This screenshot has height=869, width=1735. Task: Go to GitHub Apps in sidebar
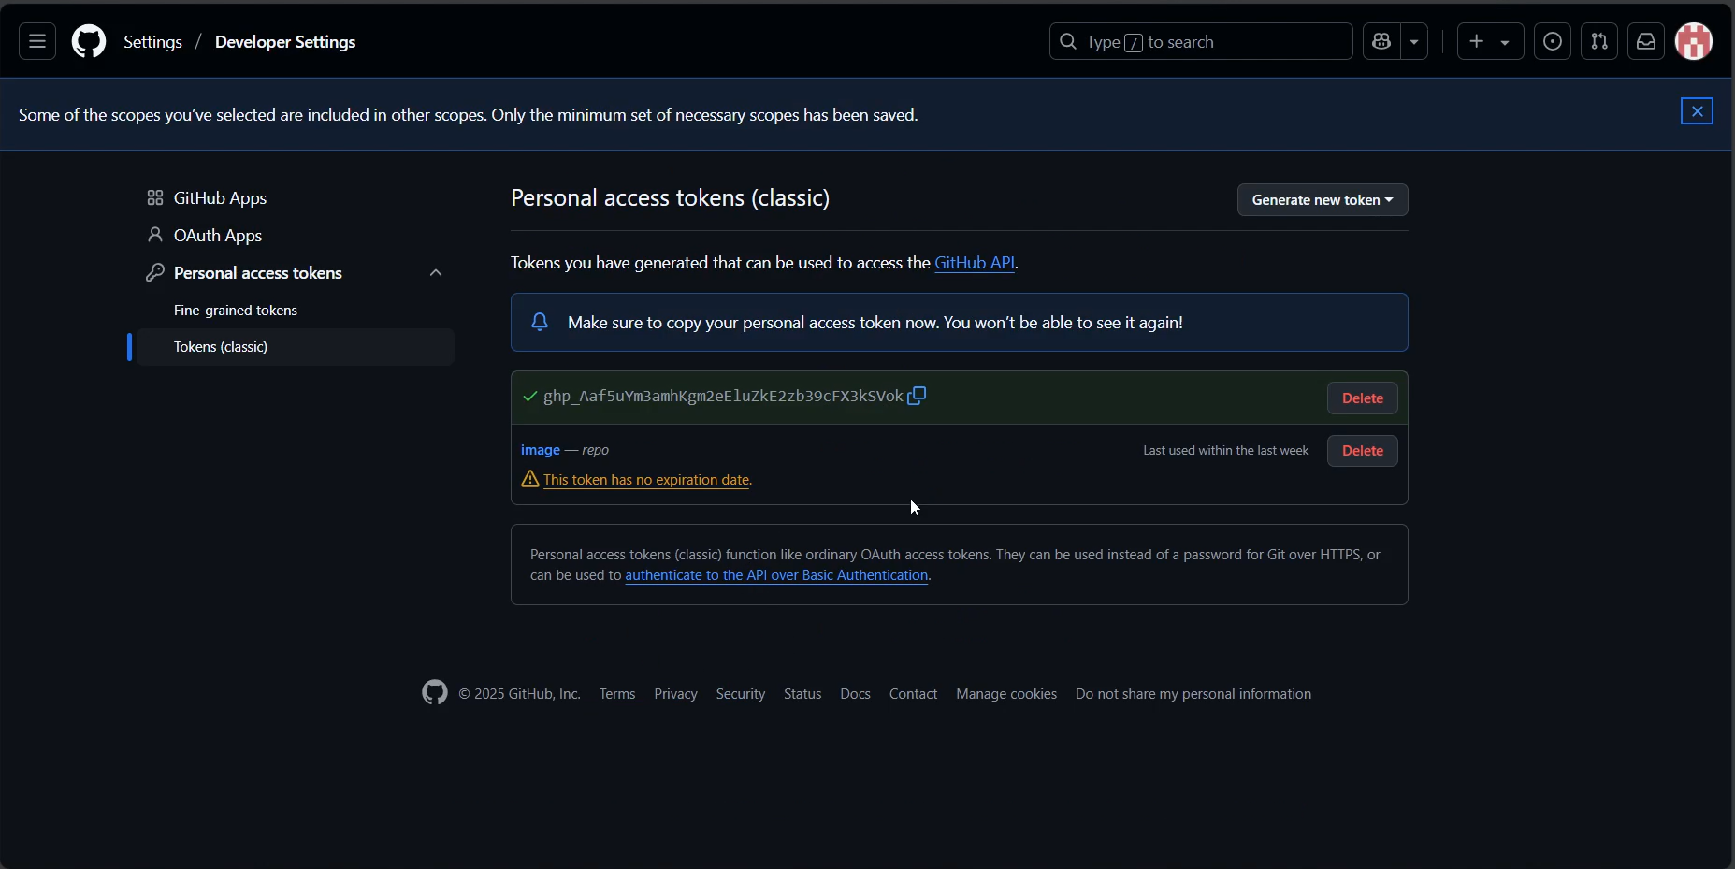pyautogui.click(x=220, y=198)
